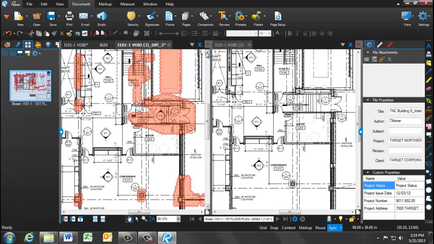Save the document with the Save icon

tap(52, 16)
